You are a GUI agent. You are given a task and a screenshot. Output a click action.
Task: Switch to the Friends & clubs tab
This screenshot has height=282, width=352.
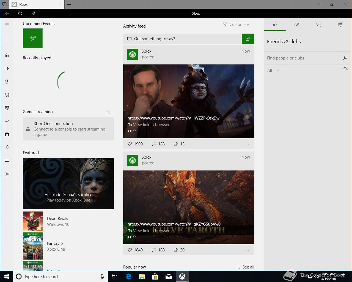coord(275,25)
